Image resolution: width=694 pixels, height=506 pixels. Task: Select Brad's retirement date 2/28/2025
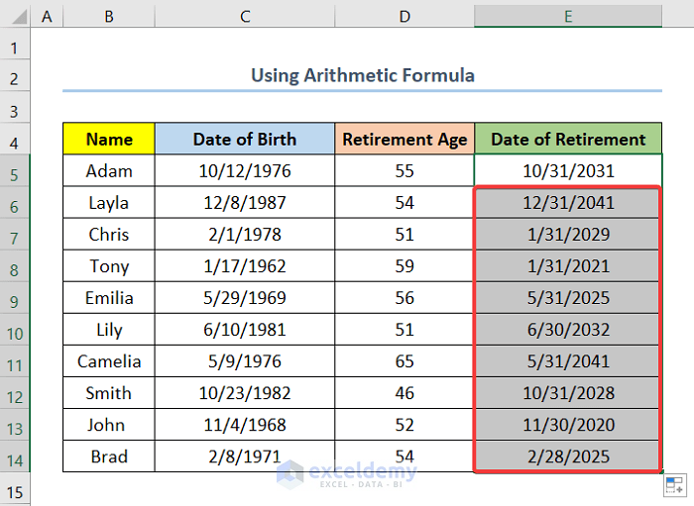coord(568,456)
